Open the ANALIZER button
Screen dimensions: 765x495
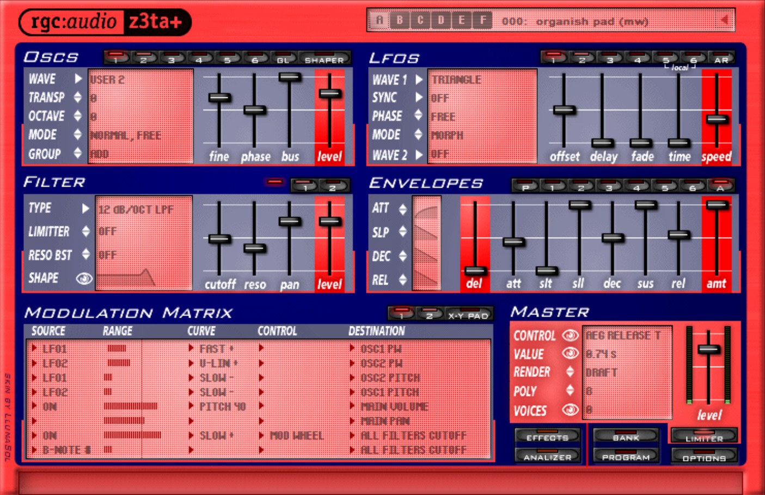coord(548,456)
